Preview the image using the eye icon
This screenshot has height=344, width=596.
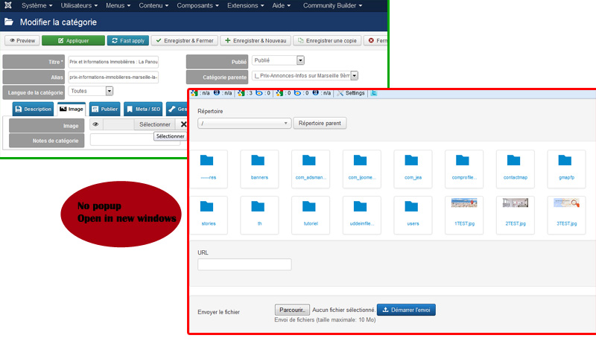(96, 124)
